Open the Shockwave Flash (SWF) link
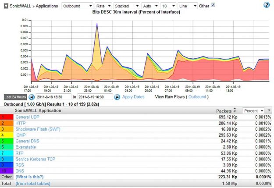The image size is (274, 188). pos(37,130)
